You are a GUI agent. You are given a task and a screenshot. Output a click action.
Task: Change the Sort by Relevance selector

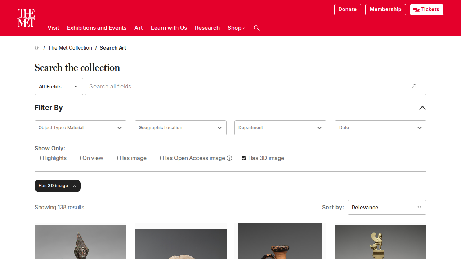pyautogui.click(x=387, y=207)
